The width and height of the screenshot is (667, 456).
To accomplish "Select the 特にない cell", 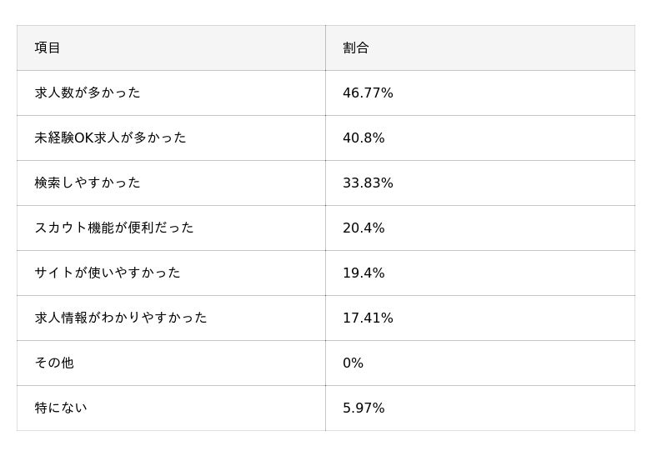I will click(x=61, y=408).
